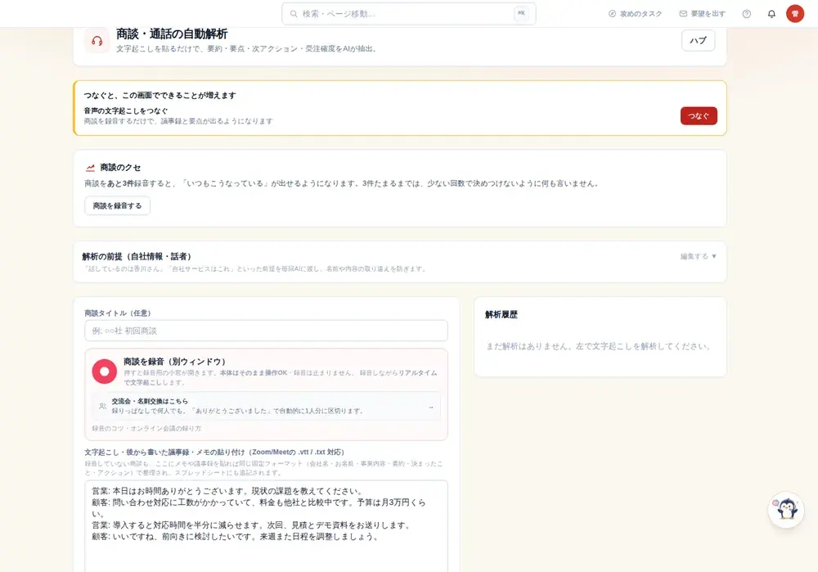
Task: Open the penguin assistant chat icon
Action: tap(786, 510)
